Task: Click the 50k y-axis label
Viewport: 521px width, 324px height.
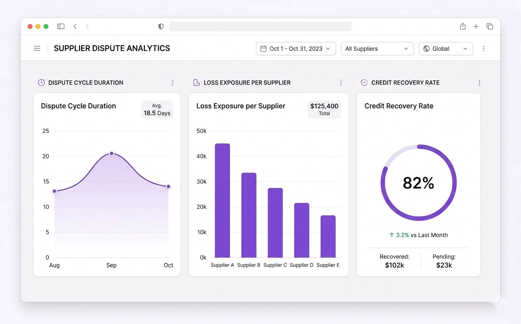Action: click(202, 131)
